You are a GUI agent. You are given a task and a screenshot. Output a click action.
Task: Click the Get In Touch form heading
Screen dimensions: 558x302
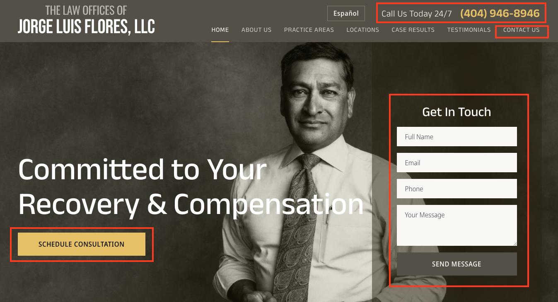point(457,112)
